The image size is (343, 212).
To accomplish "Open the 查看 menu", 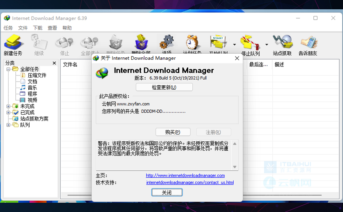I will pyautogui.click(x=52, y=28).
